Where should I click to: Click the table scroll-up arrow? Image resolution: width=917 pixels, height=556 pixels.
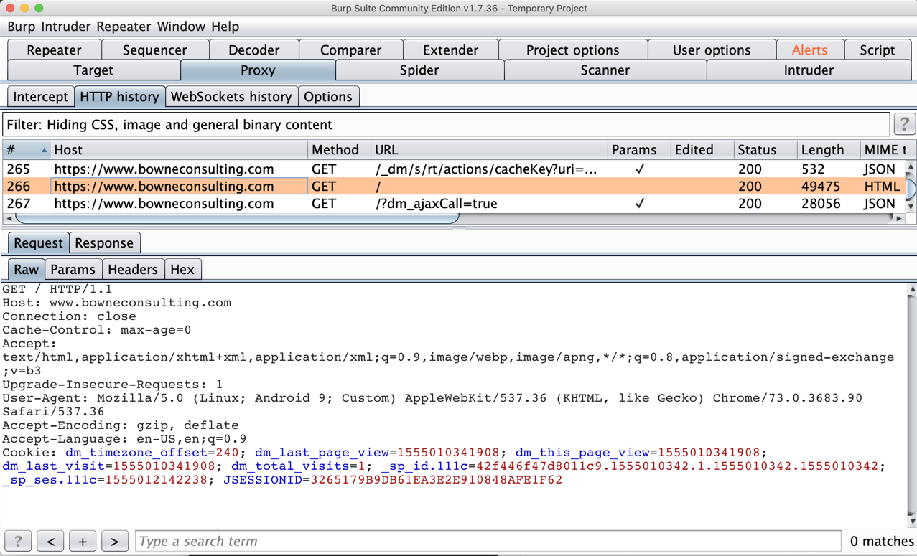[x=911, y=167]
